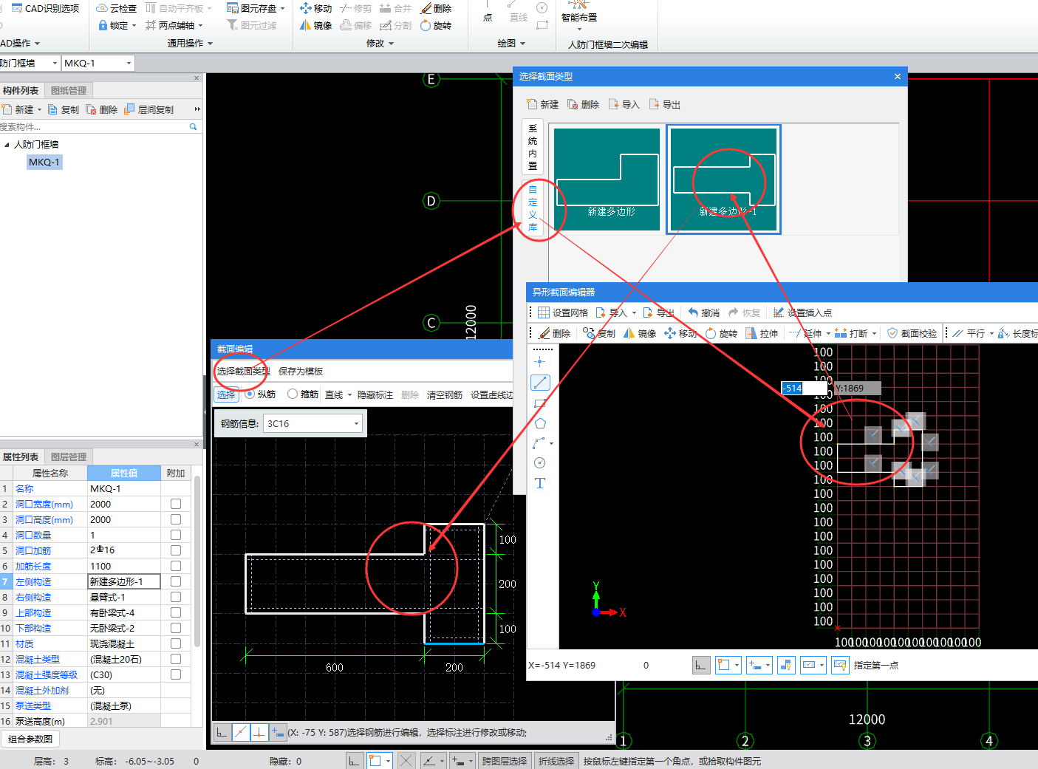Image resolution: width=1038 pixels, height=769 pixels.
Task: Click 导入 in section type dialog
Action: 624,104
